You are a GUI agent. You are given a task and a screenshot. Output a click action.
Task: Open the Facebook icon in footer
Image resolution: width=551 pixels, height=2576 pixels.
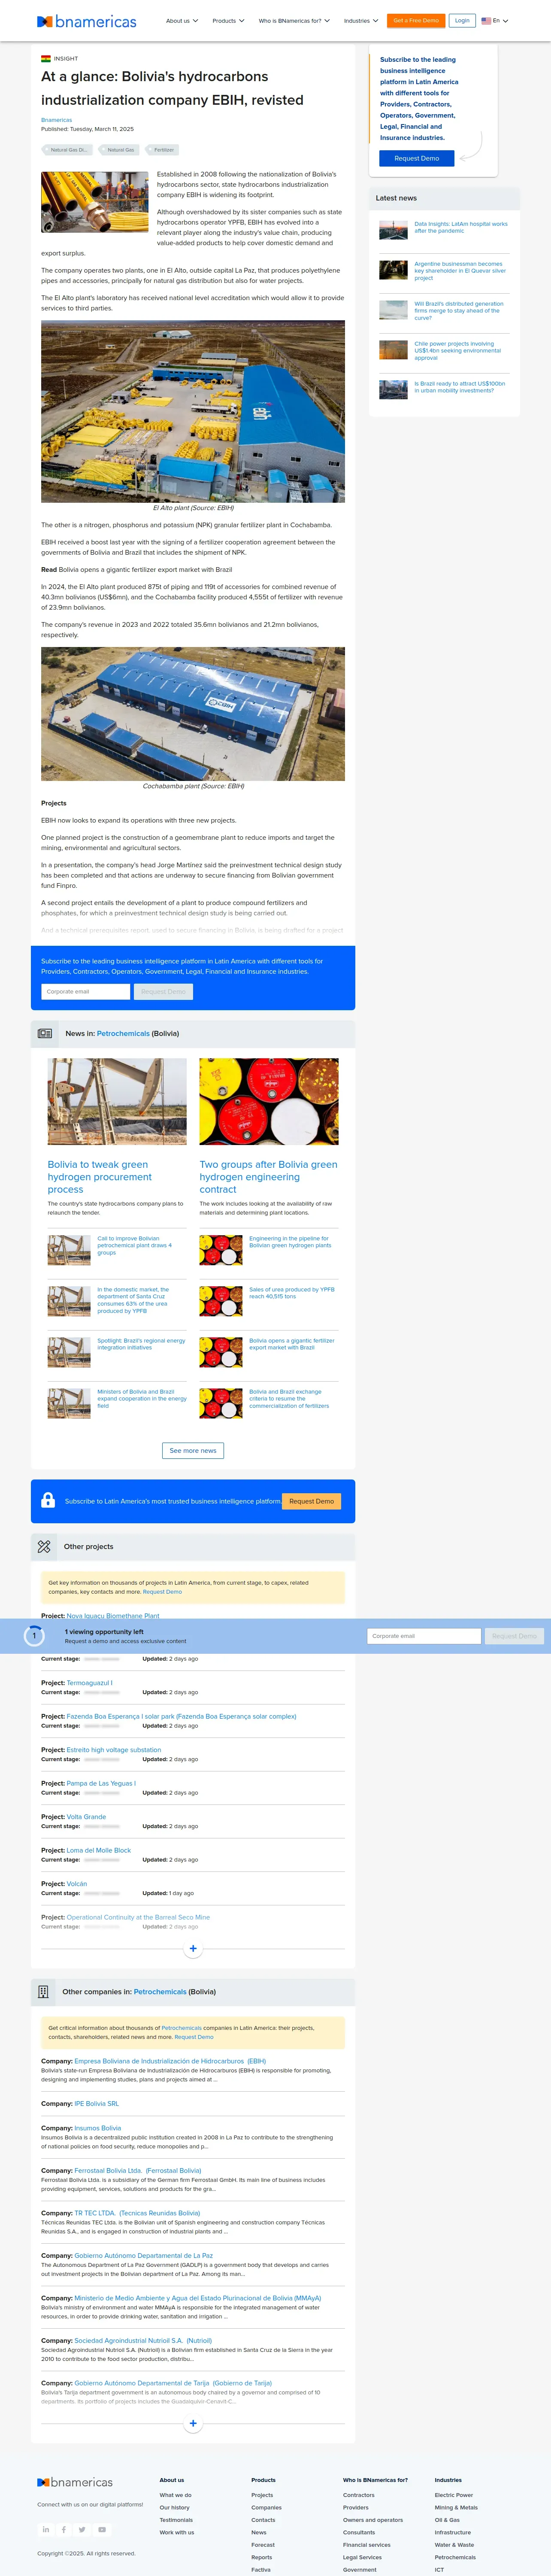click(64, 2529)
